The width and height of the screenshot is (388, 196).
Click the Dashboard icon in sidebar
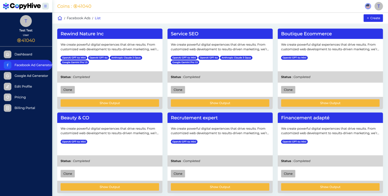8,54
